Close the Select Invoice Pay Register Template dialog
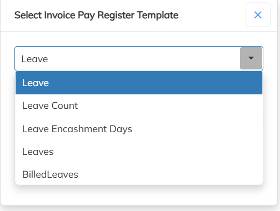Viewport: 280px width, 211px height. pyautogui.click(x=258, y=15)
